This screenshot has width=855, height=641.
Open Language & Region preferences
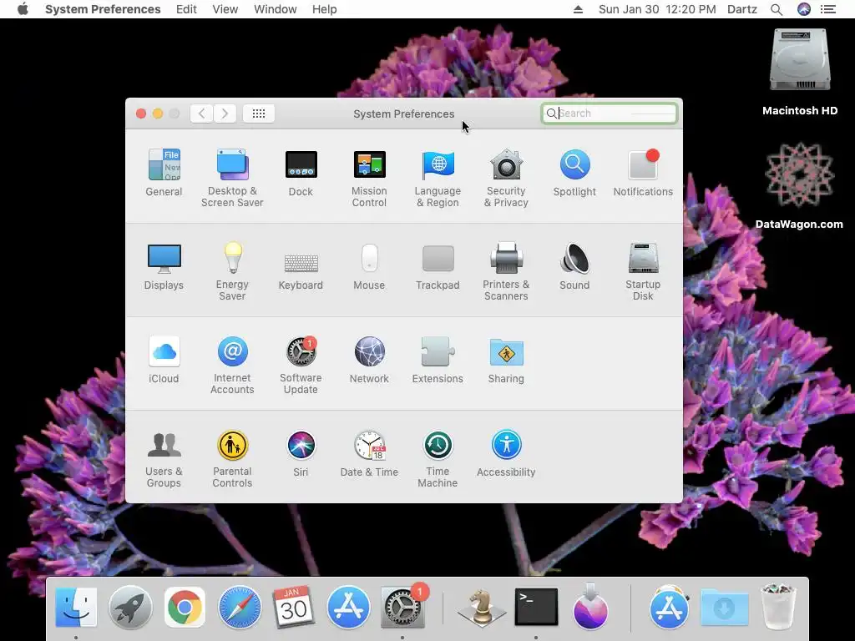pyautogui.click(x=438, y=178)
